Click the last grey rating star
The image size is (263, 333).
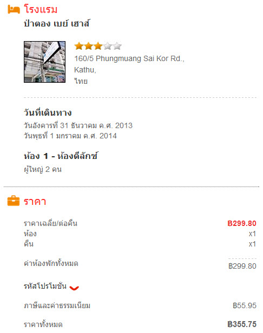pyautogui.click(x=117, y=46)
